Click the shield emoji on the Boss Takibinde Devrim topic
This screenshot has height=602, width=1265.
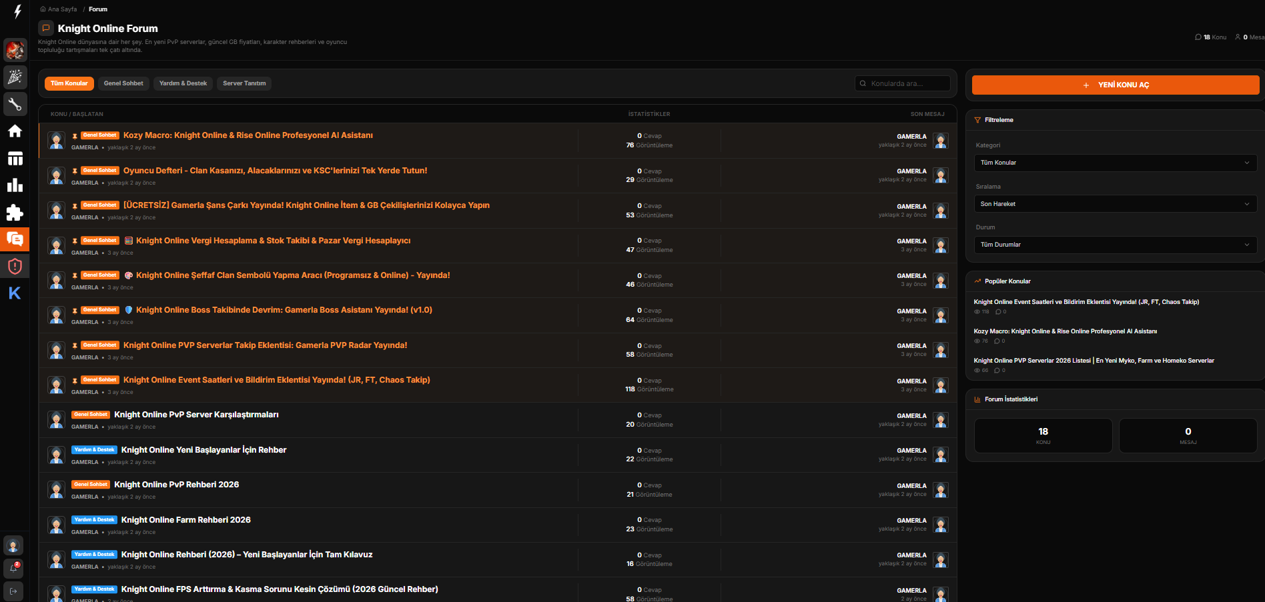point(129,310)
